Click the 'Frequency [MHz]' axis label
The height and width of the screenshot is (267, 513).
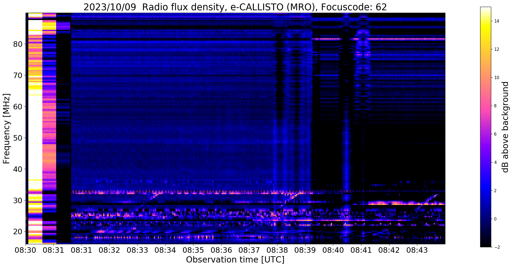[x=7, y=129]
